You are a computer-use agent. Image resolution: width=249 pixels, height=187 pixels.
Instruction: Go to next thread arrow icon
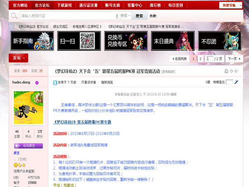pyautogui.click(x=236, y=71)
